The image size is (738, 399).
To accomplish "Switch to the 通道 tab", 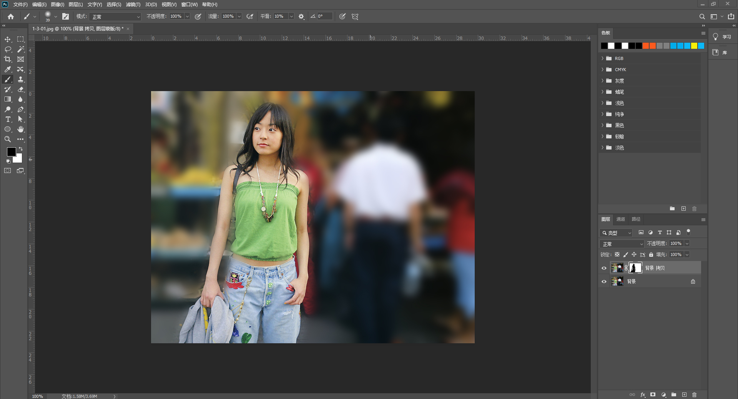I will [x=620, y=219].
